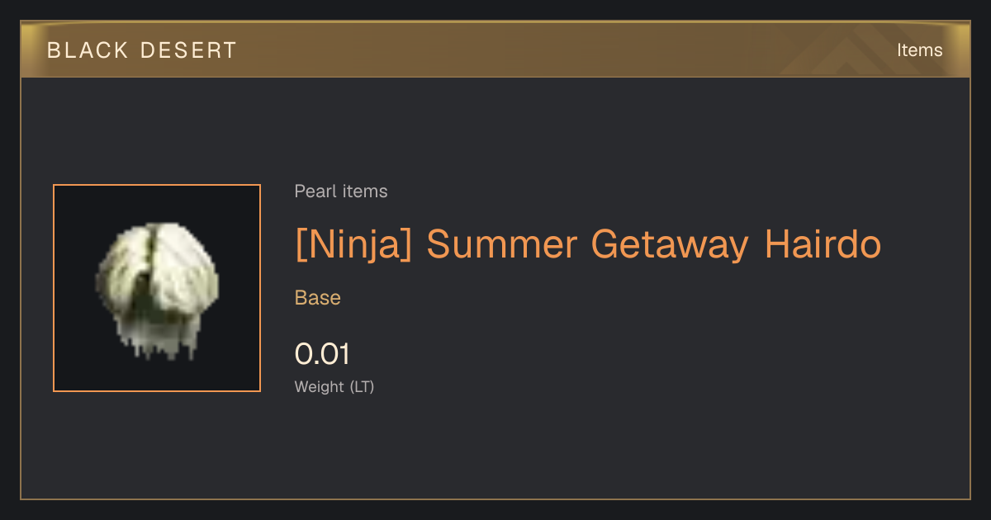Screen dimensions: 991x520
Task: Select the white hair image in thumbnail
Action: [x=157, y=291]
